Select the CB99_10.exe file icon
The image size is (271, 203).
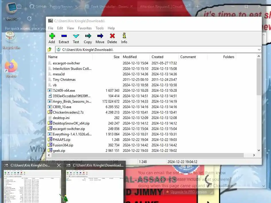50,107
